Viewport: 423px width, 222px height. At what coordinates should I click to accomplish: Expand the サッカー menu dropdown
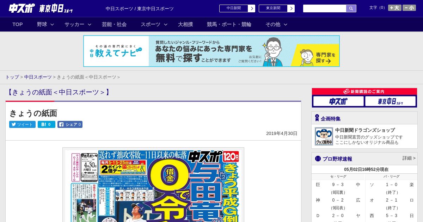[78, 24]
